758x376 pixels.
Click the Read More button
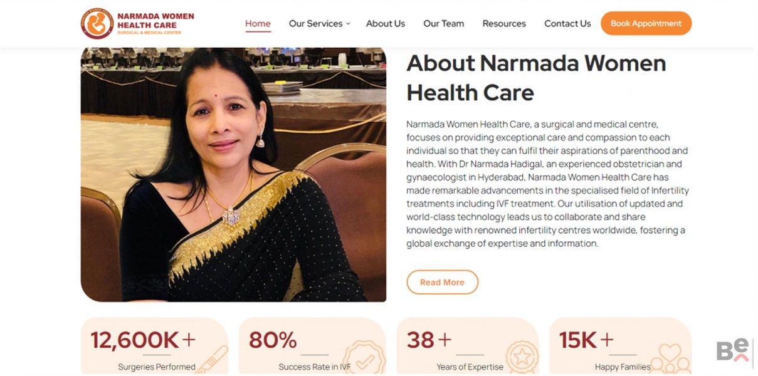(x=442, y=282)
